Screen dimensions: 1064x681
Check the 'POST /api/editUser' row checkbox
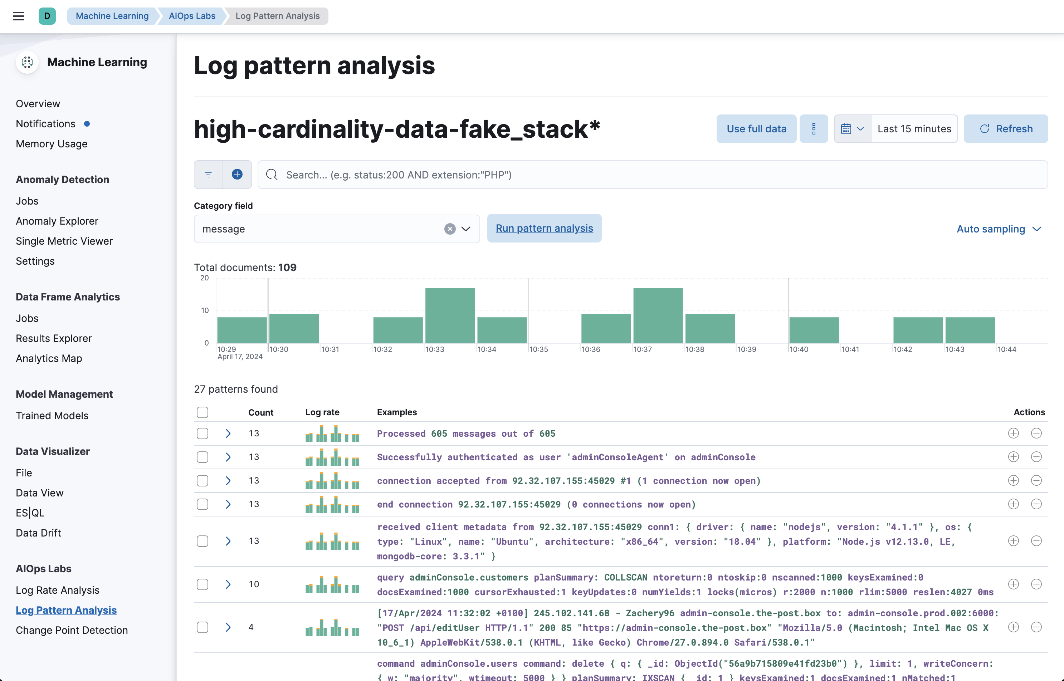point(202,627)
